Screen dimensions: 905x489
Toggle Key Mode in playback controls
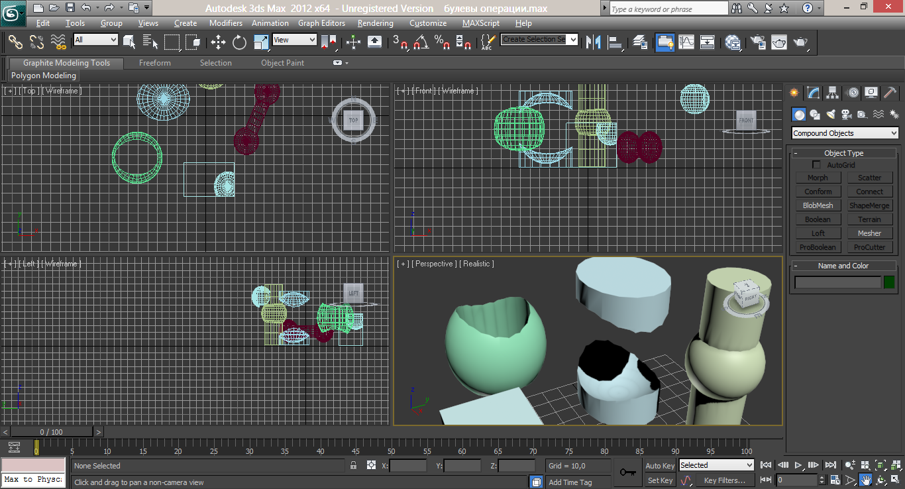tap(766, 480)
